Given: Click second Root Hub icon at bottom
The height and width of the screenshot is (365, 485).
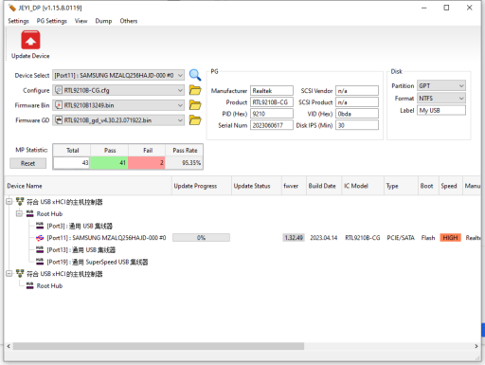Looking at the screenshot, I should (30, 285).
